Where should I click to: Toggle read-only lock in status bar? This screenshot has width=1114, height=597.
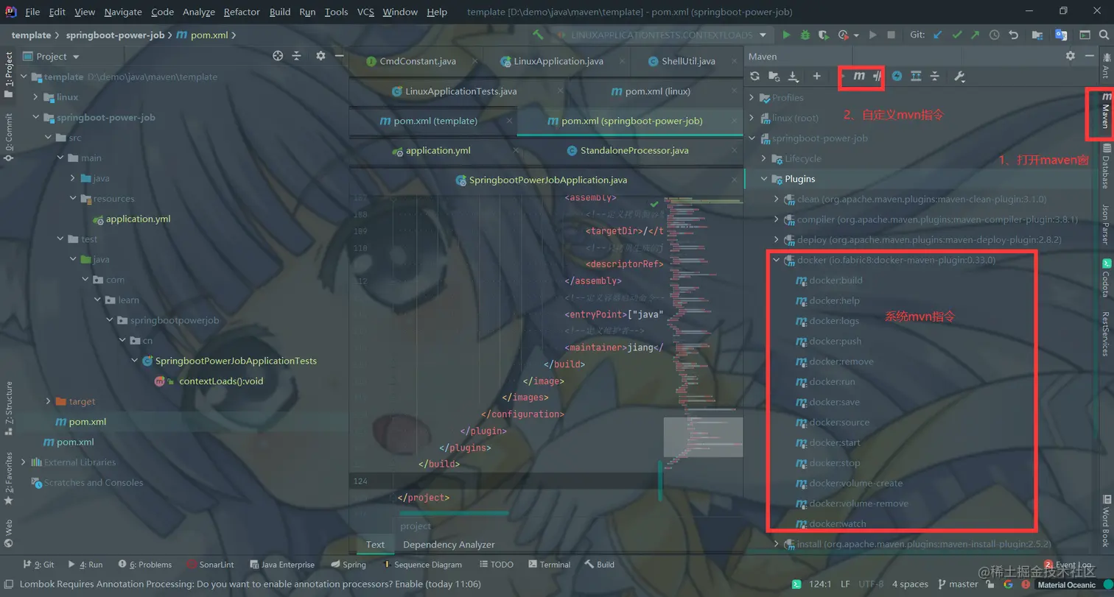point(989,584)
